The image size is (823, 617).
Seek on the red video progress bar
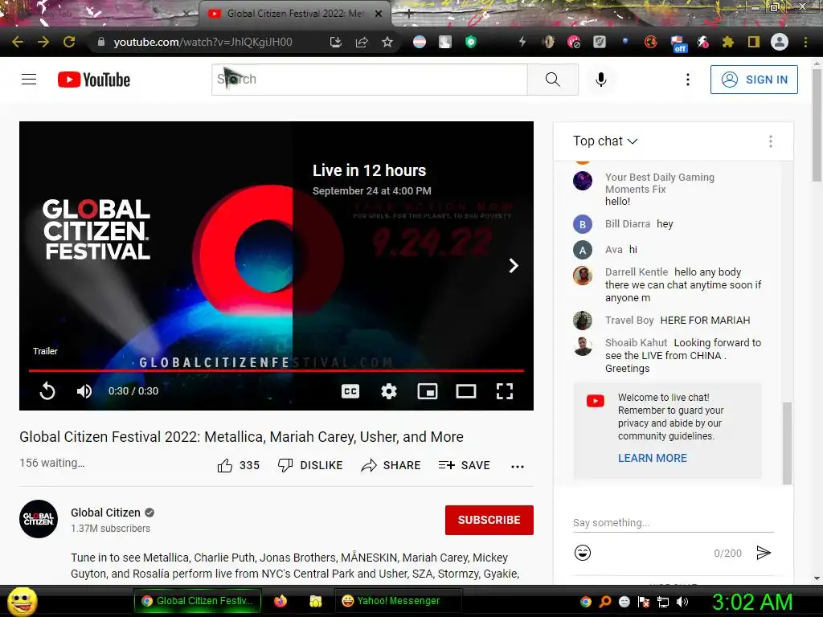coord(276,370)
